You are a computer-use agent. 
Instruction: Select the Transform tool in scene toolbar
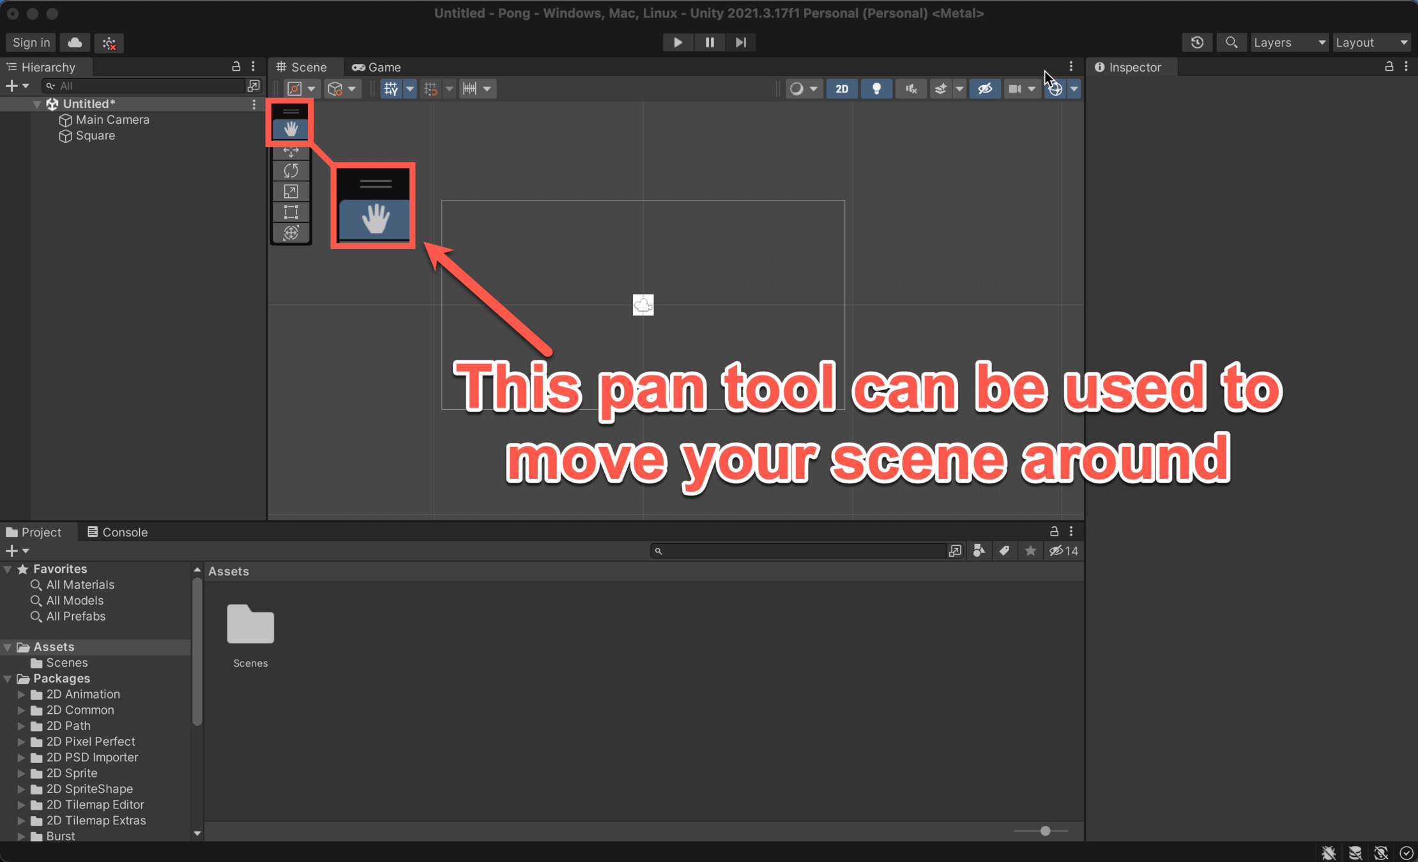(291, 232)
